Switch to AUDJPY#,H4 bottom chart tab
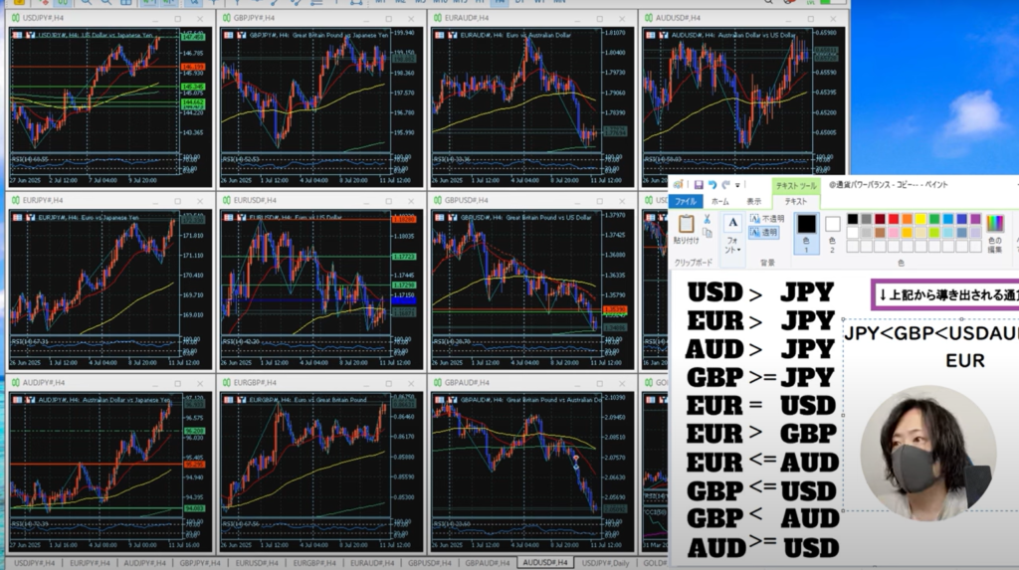Viewport: 1019px width, 570px height. pos(144,563)
